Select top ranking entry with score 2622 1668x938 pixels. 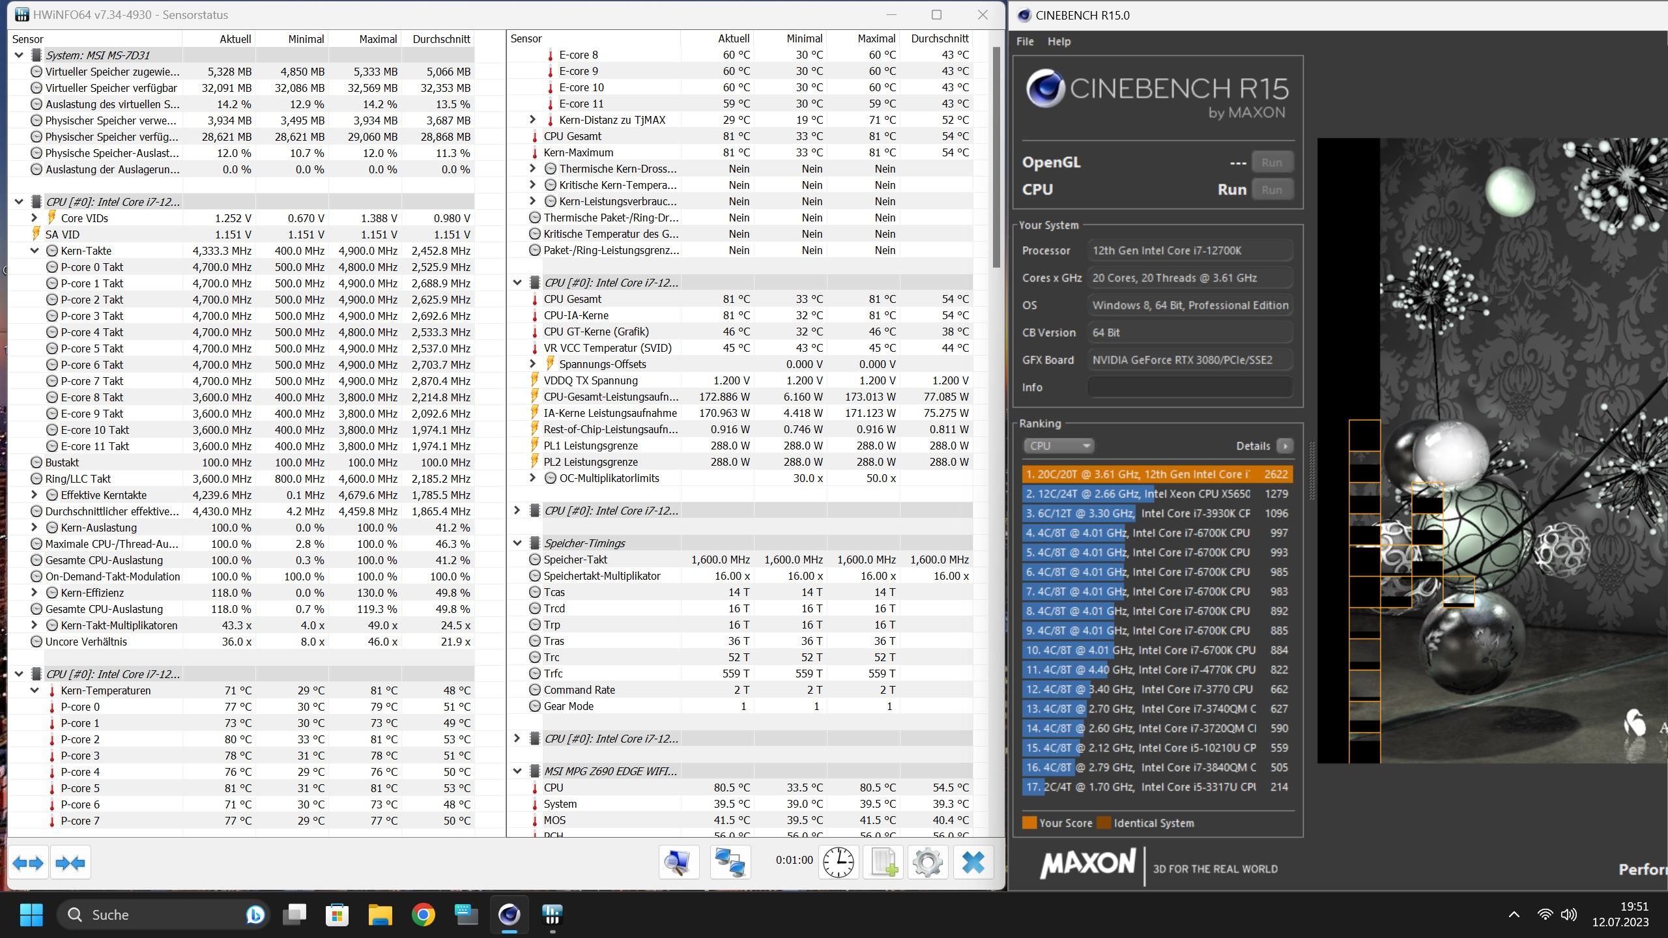click(x=1157, y=474)
